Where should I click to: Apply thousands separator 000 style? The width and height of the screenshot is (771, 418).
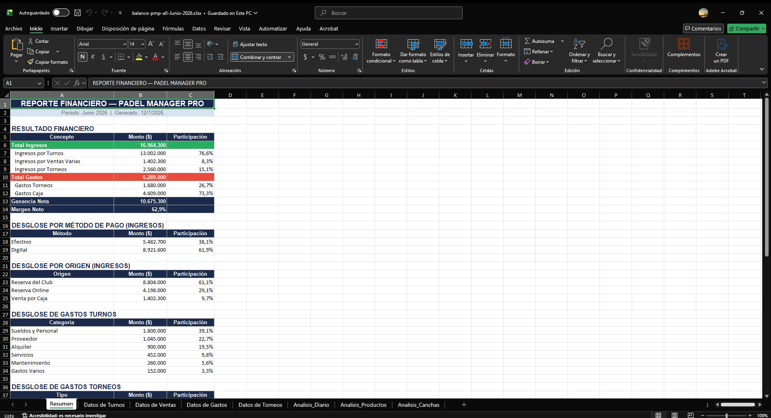coord(332,57)
